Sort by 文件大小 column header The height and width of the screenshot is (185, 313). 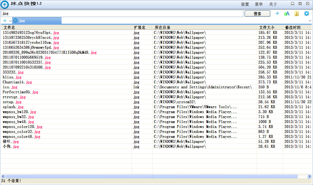click(270, 27)
